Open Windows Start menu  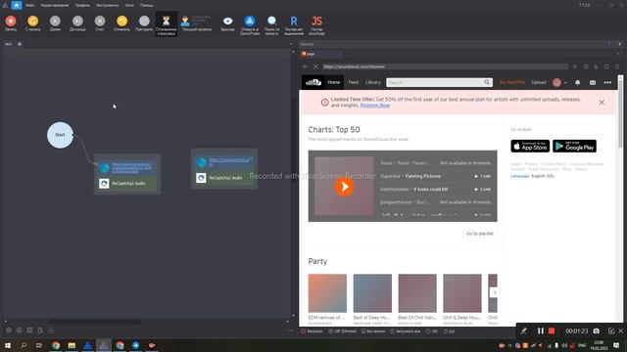(7, 345)
